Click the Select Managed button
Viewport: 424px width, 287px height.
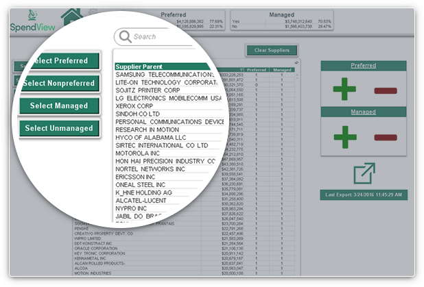click(59, 105)
